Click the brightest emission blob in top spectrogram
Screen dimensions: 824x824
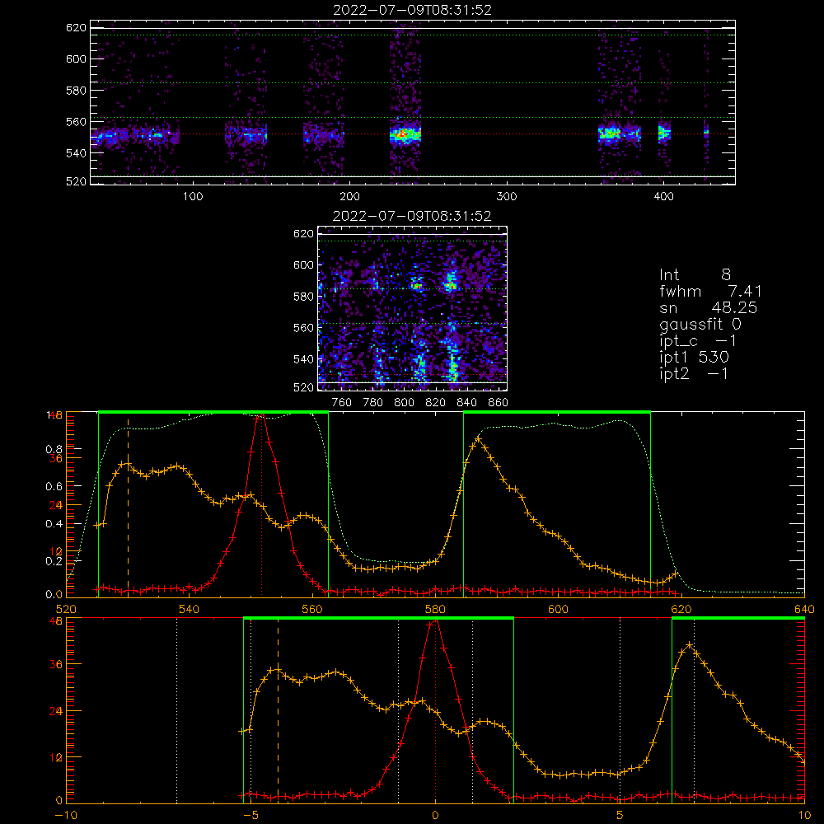coord(405,134)
